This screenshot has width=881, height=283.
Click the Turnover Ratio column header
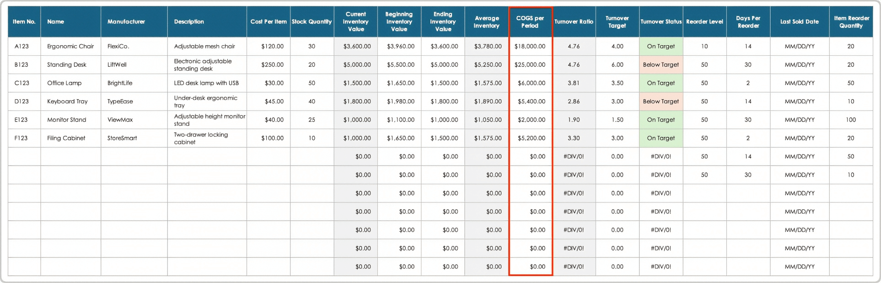coord(574,22)
